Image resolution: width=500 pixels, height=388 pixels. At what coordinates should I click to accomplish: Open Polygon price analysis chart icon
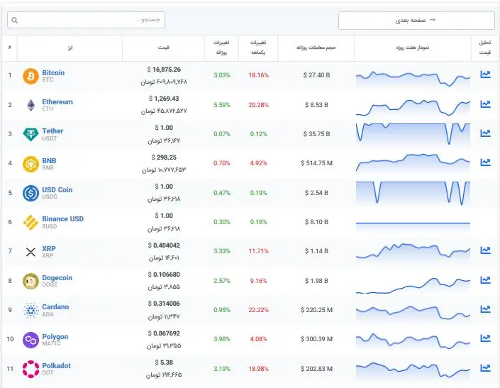[485, 338]
